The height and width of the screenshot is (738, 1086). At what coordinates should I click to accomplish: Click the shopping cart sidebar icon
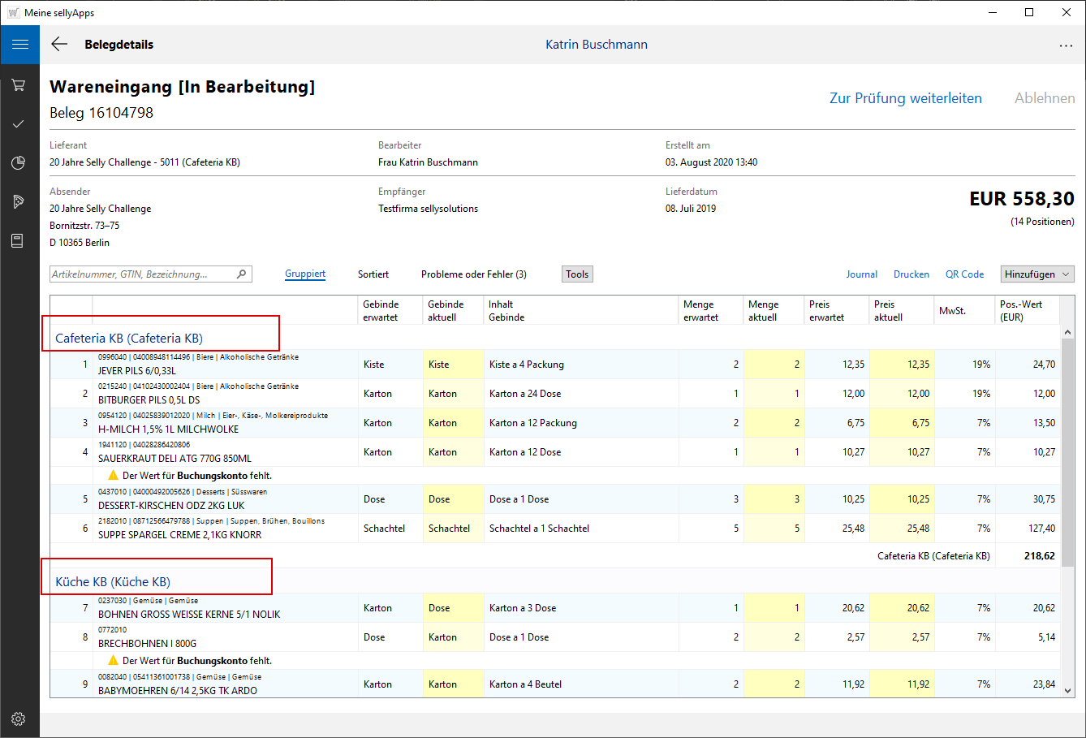point(19,84)
